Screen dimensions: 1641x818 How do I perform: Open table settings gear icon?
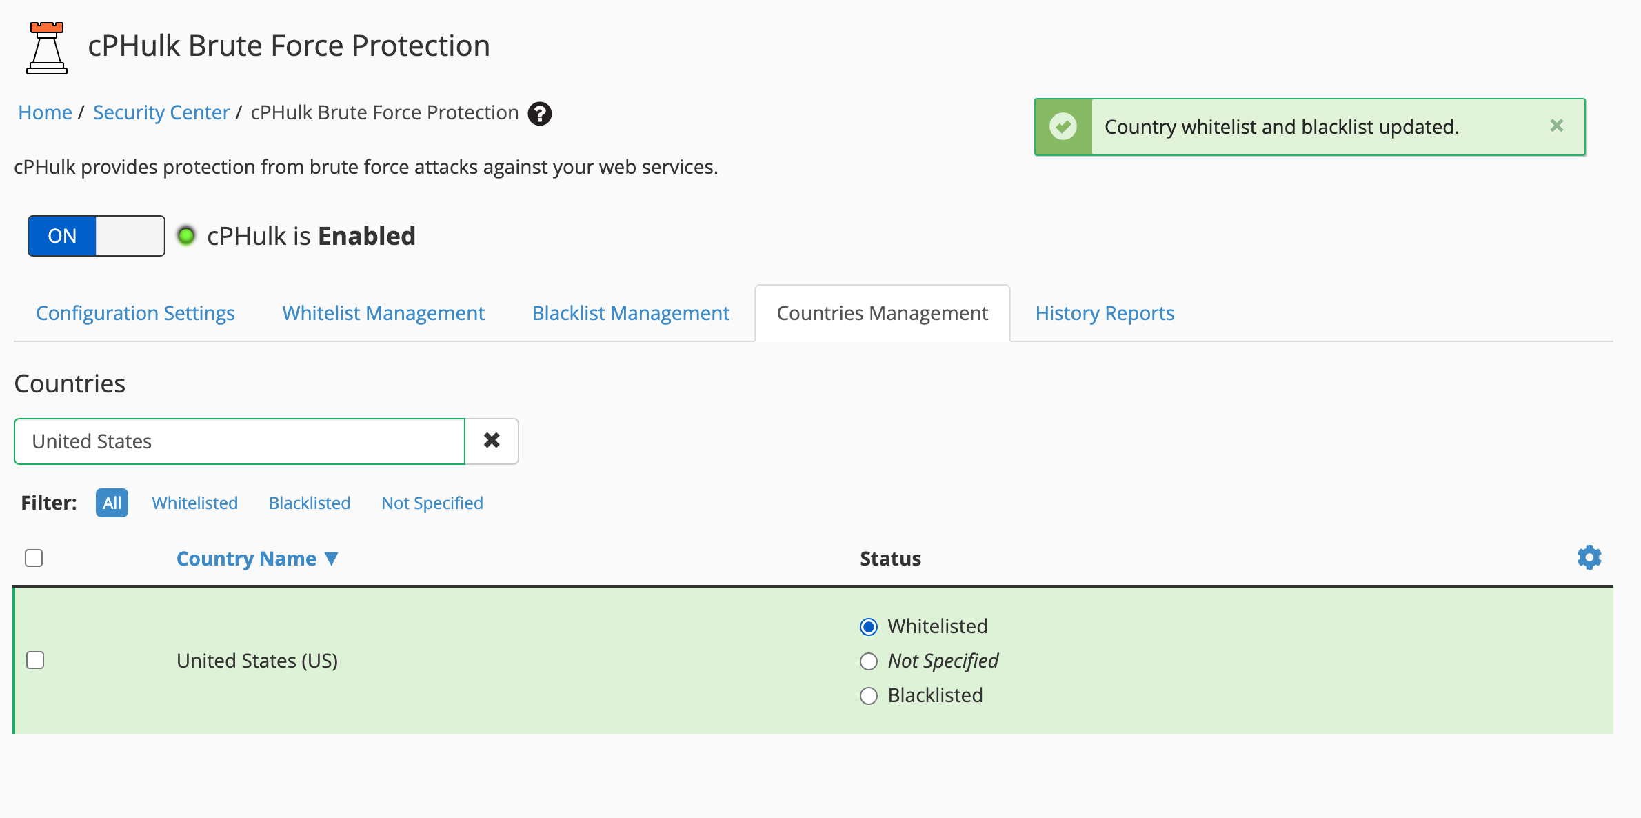pyautogui.click(x=1589, y=557)
